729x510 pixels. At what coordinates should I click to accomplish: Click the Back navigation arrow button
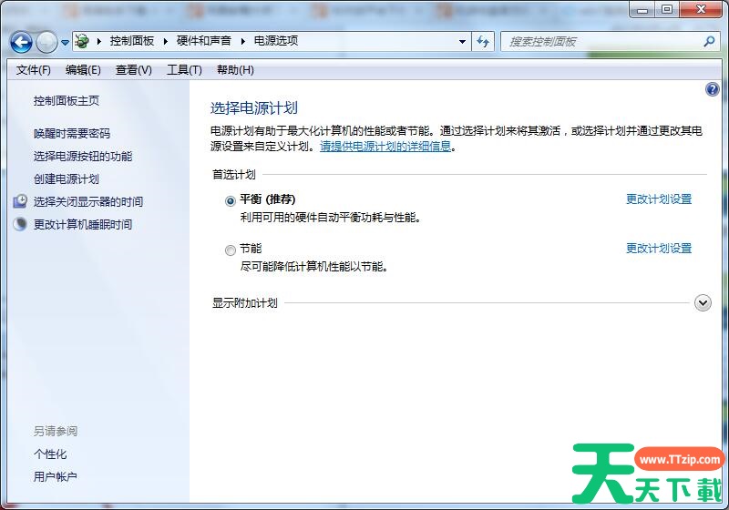(x=21, y=42)
